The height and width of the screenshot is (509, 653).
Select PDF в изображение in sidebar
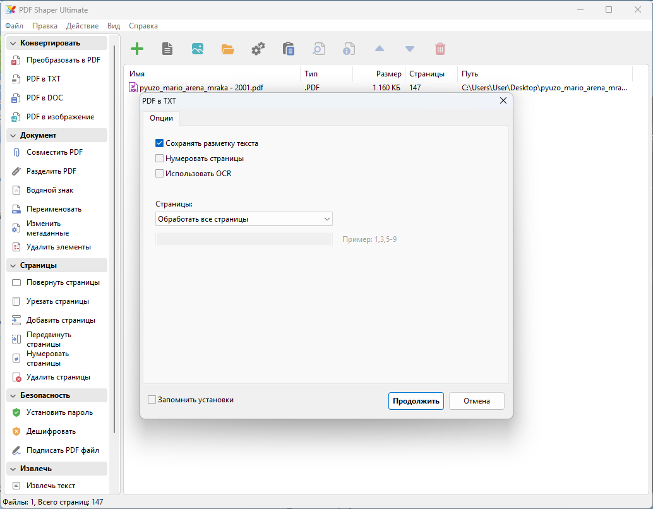[x=60, y=117]
